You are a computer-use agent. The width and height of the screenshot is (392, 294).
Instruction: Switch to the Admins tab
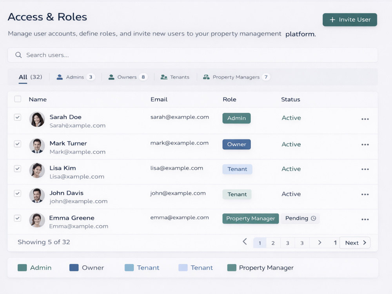(x=76, y=77)
